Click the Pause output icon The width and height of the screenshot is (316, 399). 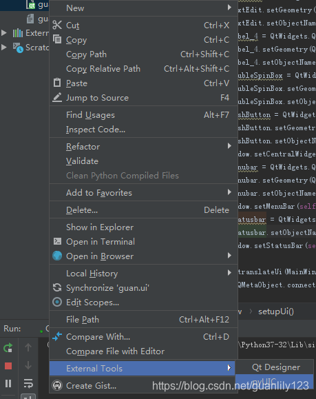8,383
